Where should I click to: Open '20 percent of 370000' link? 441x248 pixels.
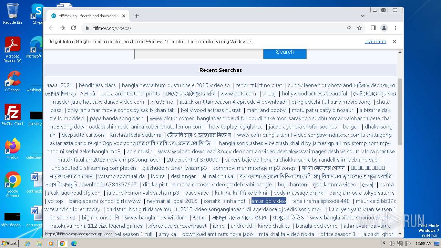[193, 160]
